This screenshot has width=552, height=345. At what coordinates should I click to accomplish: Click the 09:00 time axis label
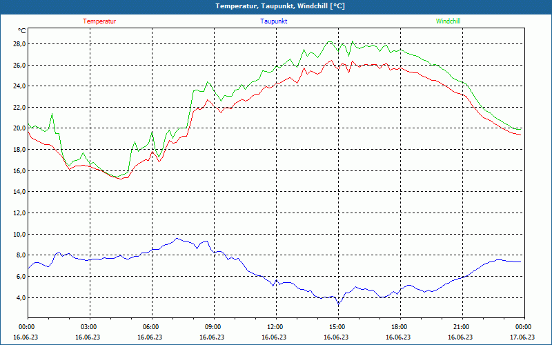[x=214, y=327]
